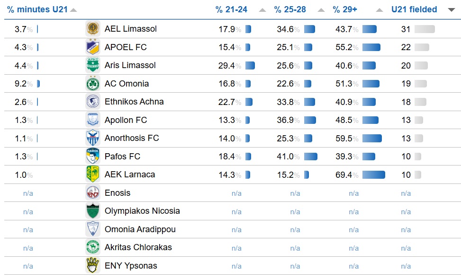Click AEK Larnaca's 69.4% 29+ bar
Screen dimensions: 461x279
(374, 175)
